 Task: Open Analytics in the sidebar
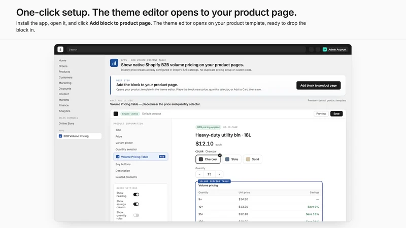(x=64, y=111)
